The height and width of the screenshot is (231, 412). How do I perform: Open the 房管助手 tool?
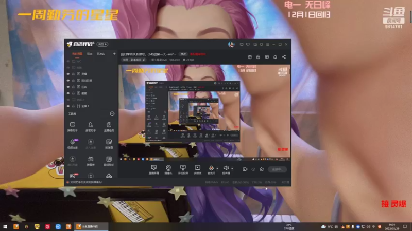click(x=91, y=127)
